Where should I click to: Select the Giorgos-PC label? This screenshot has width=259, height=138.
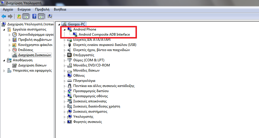click(x=76, y=24)
